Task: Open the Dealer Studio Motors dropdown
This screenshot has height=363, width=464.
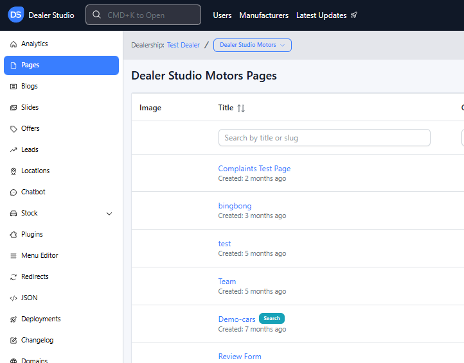Action: click(x=252, y=45)
